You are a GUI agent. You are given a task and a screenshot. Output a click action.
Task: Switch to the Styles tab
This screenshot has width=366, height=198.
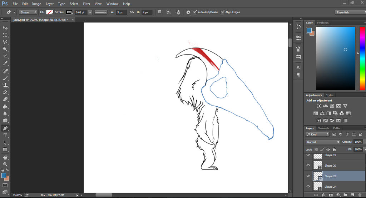tap(329, 95)
